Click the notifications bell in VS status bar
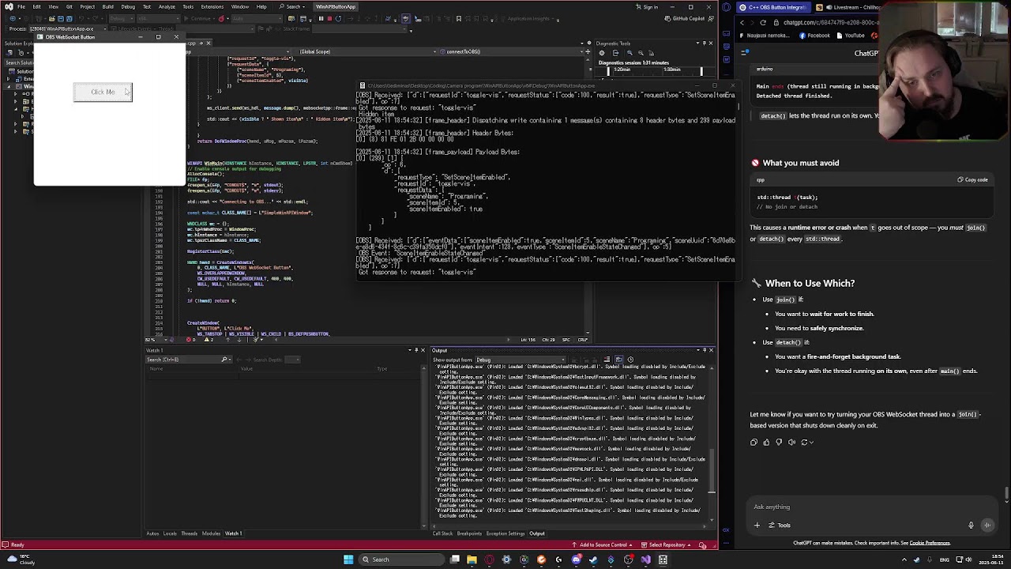 point(702,545)
